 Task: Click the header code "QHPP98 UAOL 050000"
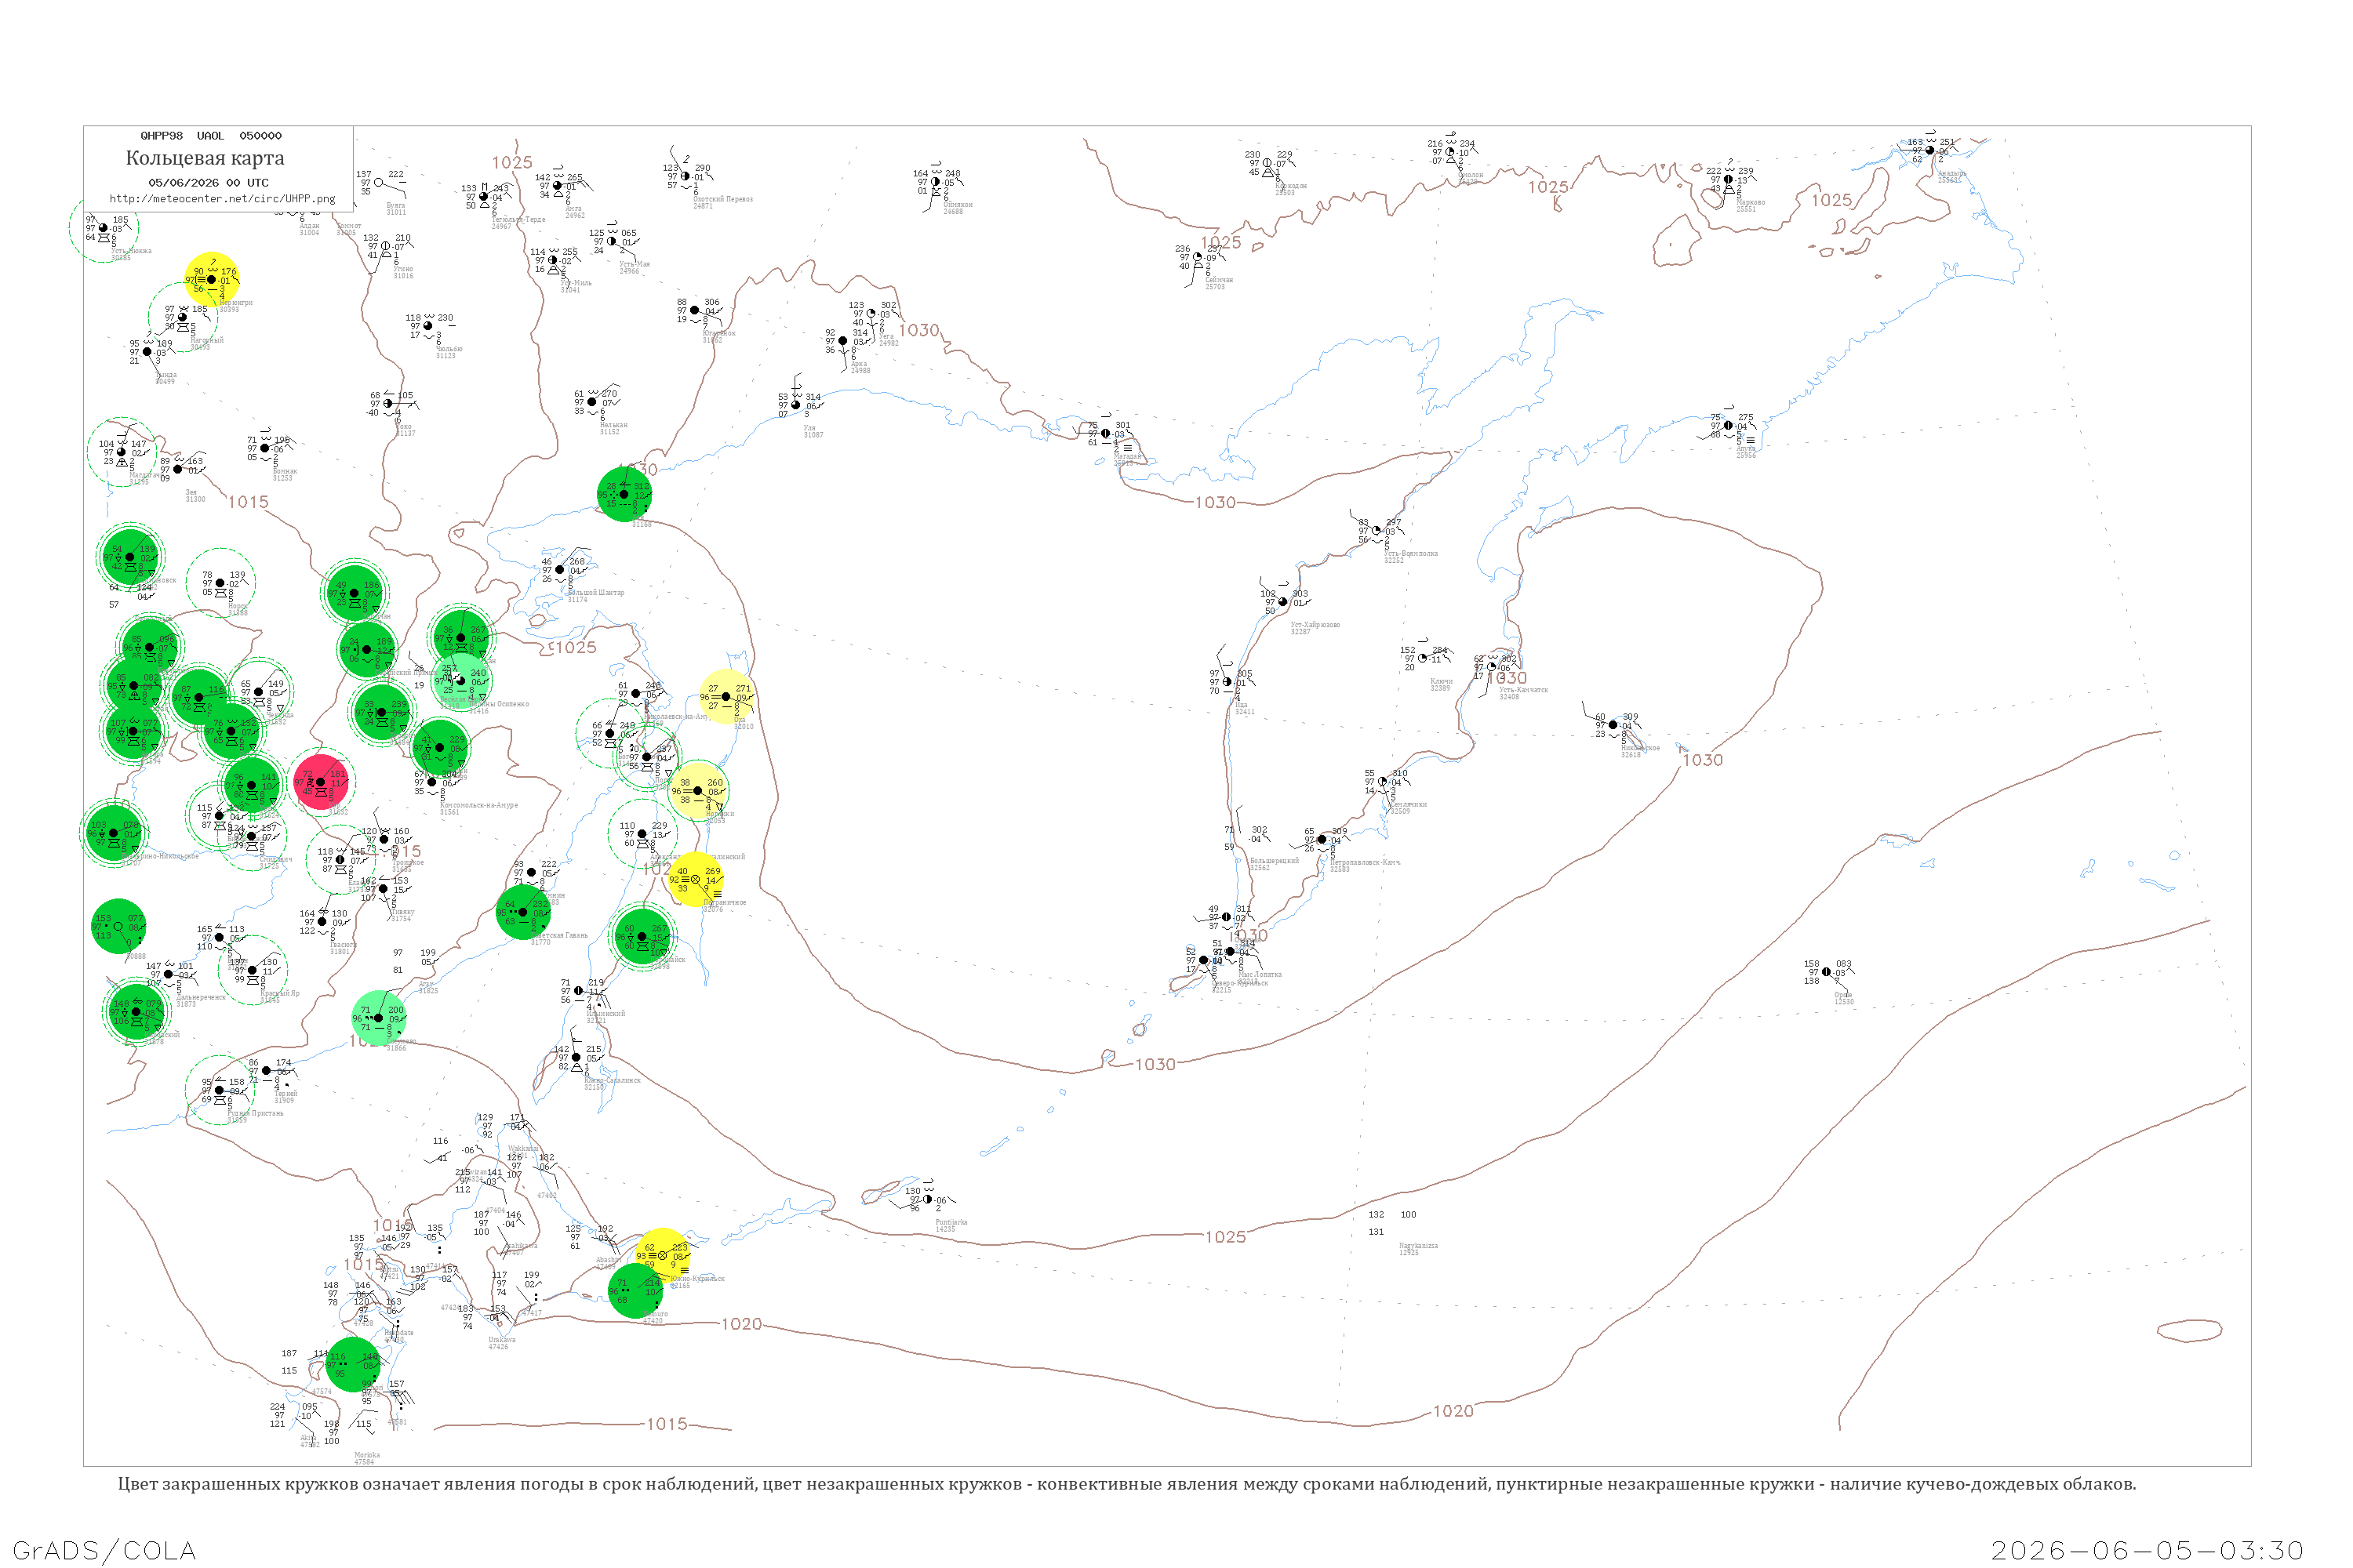click(211, 136)
